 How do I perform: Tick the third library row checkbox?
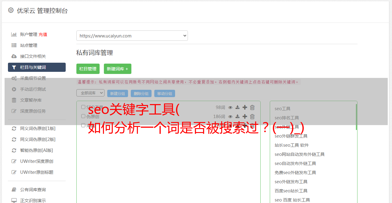pos(83,125)
